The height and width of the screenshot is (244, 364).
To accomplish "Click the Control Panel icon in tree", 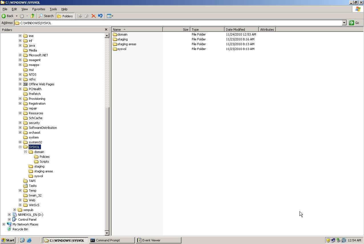I will [x=14, y=220].
